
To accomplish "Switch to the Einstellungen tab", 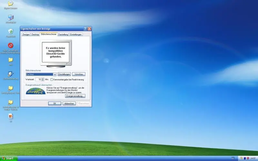I will pyautogui.click(x=76, y=34).
